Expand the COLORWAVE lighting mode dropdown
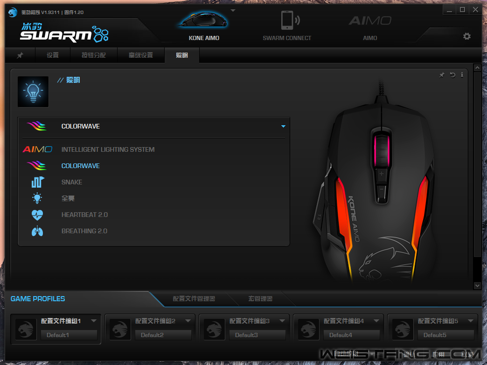The height and width of the screenshot is (365, 487). point(283,127)
